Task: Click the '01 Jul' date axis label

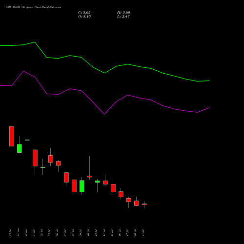Action: coord(34,233)
